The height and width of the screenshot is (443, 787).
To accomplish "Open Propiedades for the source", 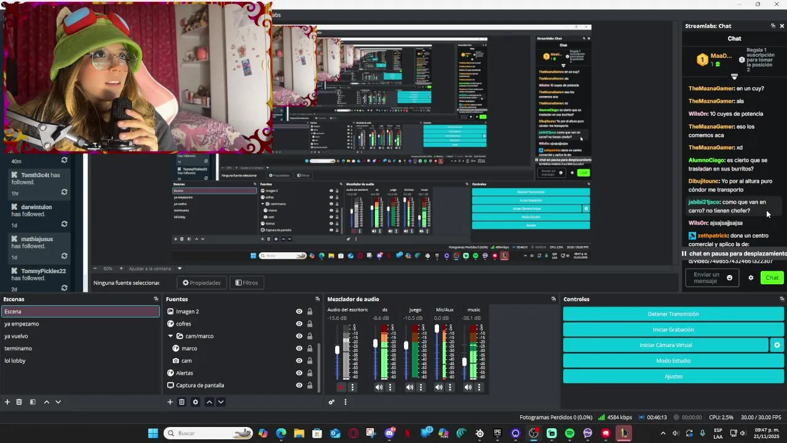I will tap(202, 283).
